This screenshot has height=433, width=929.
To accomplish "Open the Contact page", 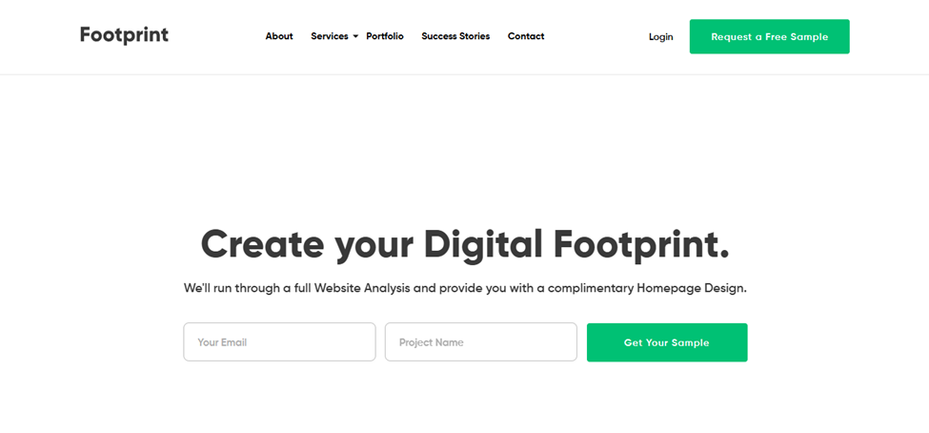I will 526,36.
